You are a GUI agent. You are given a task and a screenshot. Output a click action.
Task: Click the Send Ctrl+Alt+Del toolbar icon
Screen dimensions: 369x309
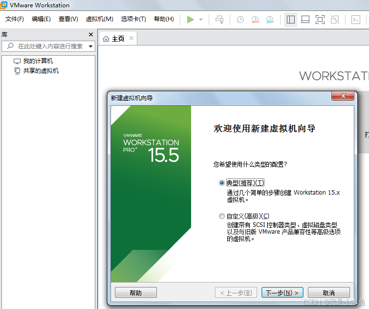pos(219,20)
